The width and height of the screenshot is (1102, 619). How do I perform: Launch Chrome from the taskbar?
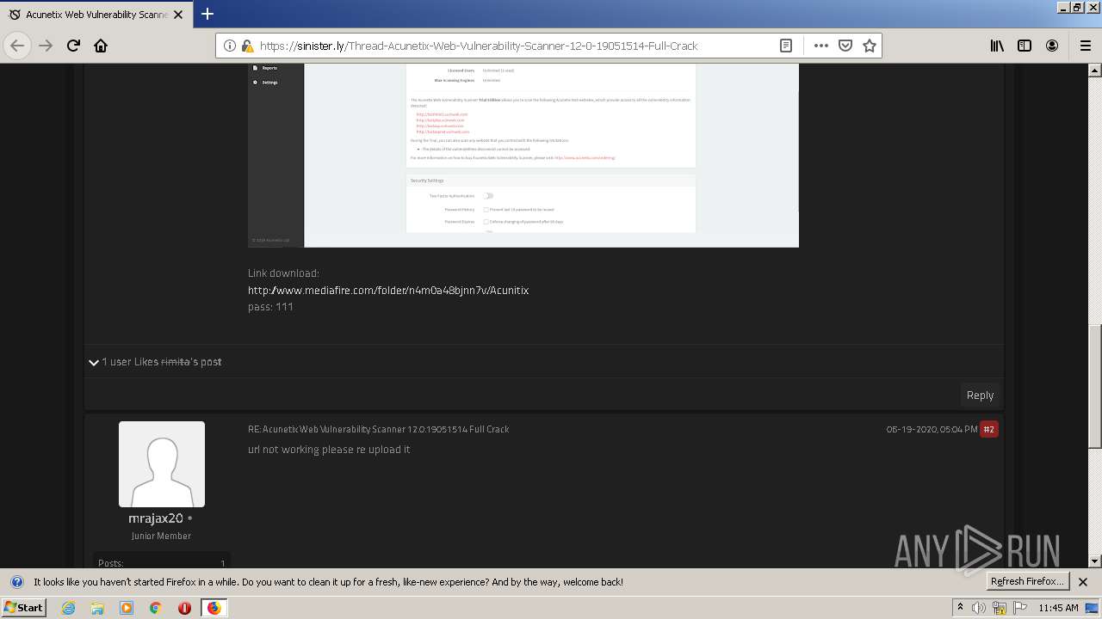tap(155, 608)
